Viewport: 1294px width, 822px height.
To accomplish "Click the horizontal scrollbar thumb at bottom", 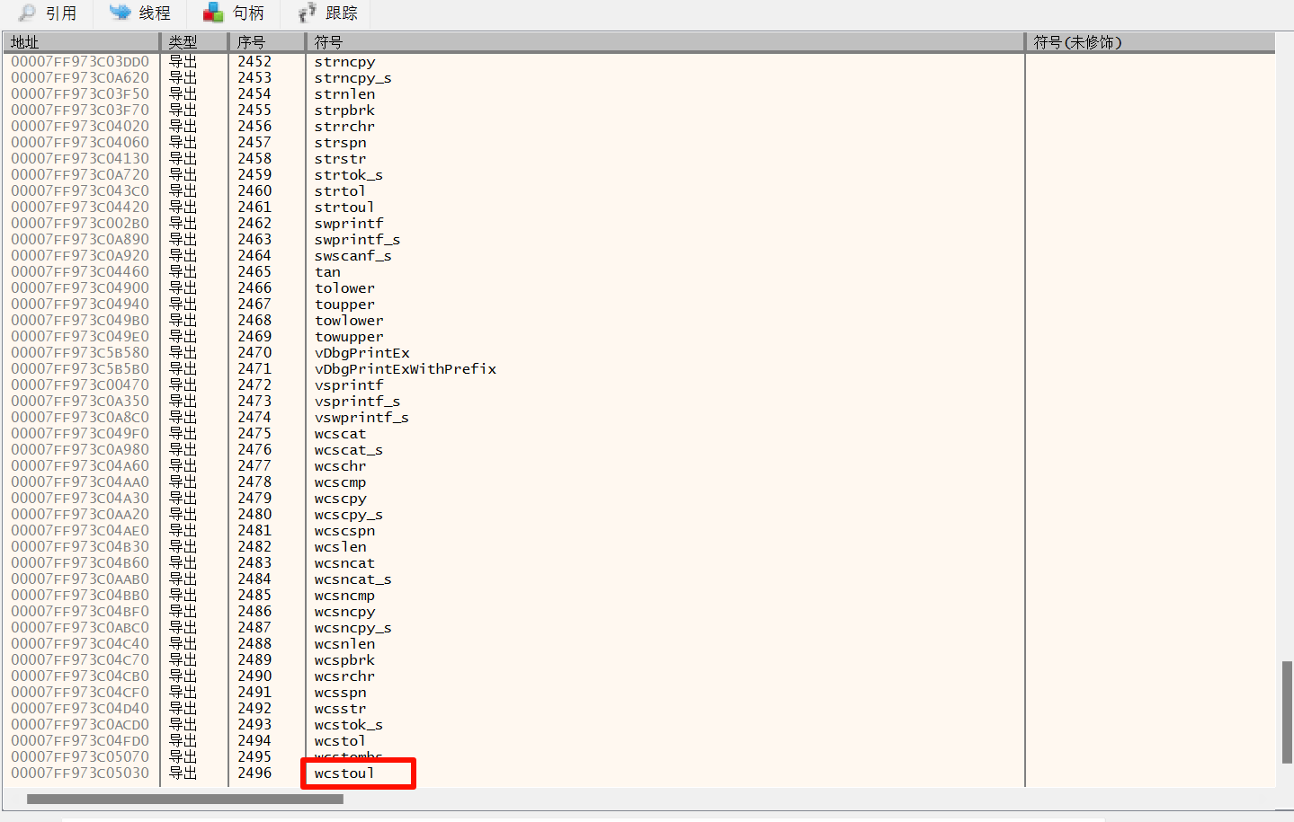I will (184, 799).
